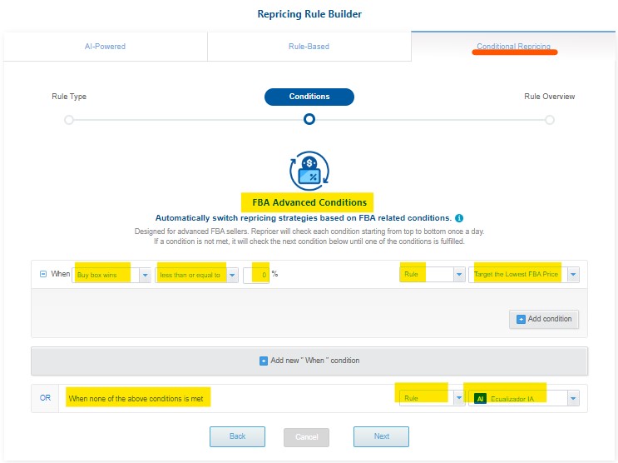618x463 pixels.
Task: Open the Rule dropdown in When row
Action: [x=433, y=274]
